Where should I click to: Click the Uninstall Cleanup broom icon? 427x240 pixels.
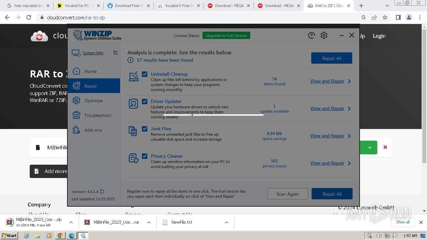(133, 76)
